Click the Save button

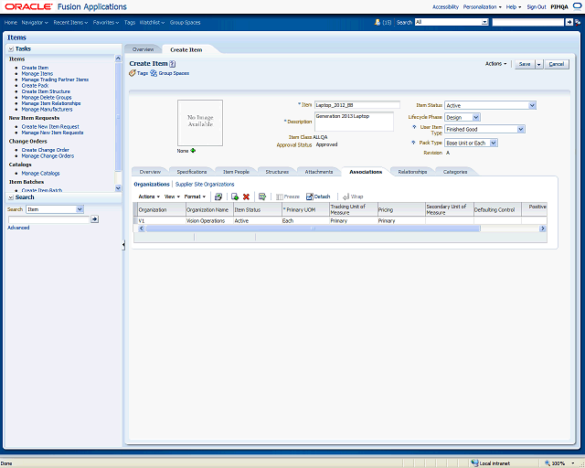(524, 64)
